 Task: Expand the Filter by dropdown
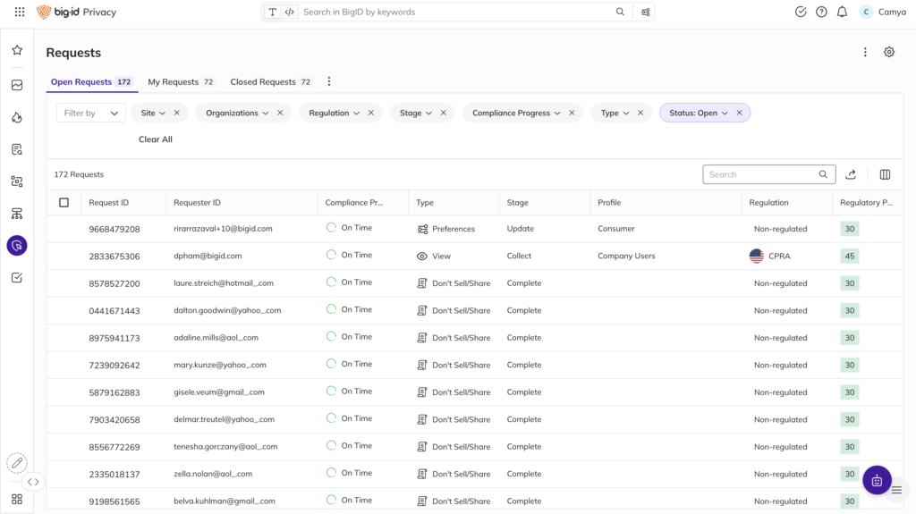click(90, 114)
